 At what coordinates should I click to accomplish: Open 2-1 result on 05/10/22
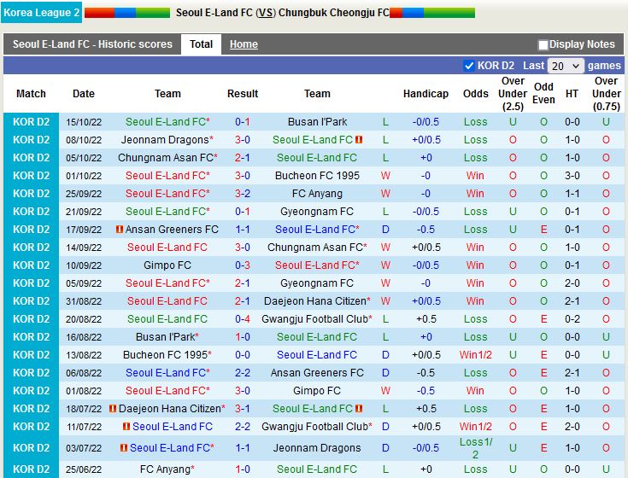[243, 158]
